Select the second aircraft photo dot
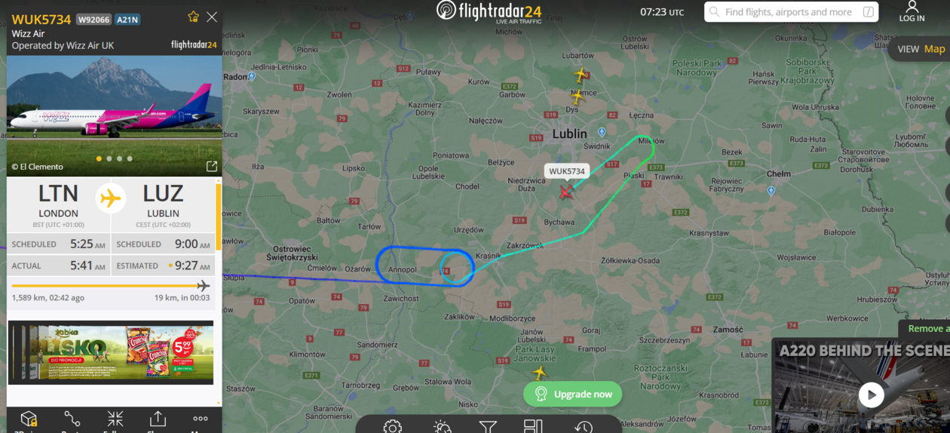 [109, 158]
